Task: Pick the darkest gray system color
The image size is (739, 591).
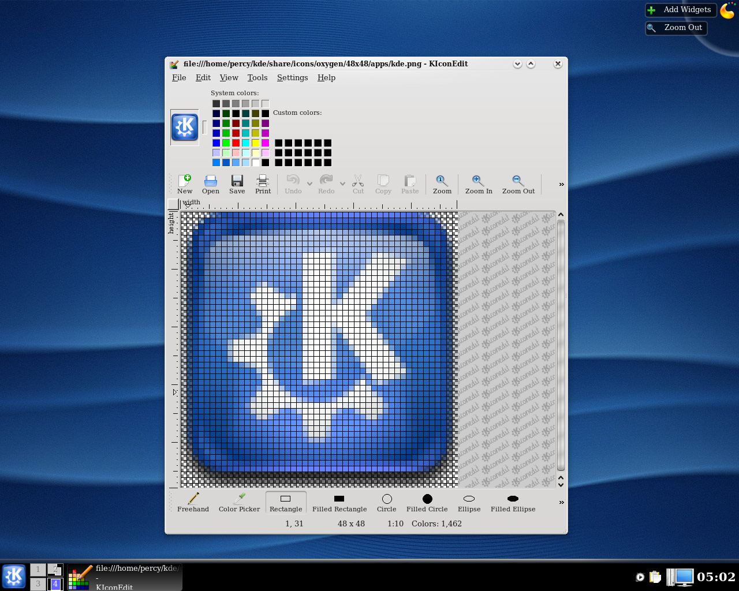Action: [x=216, y=104]
